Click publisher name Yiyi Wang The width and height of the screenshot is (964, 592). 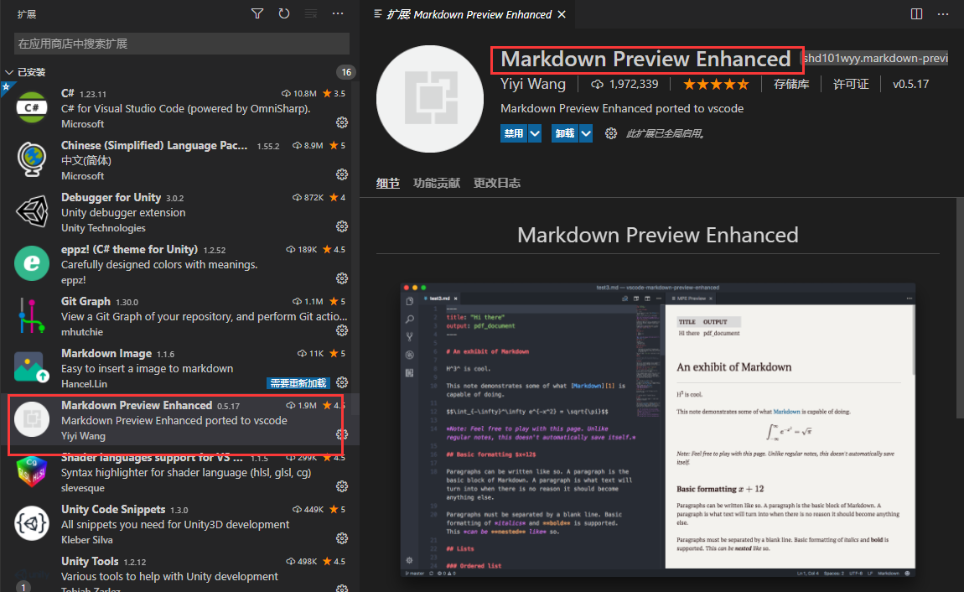click(x=533, y=84)
